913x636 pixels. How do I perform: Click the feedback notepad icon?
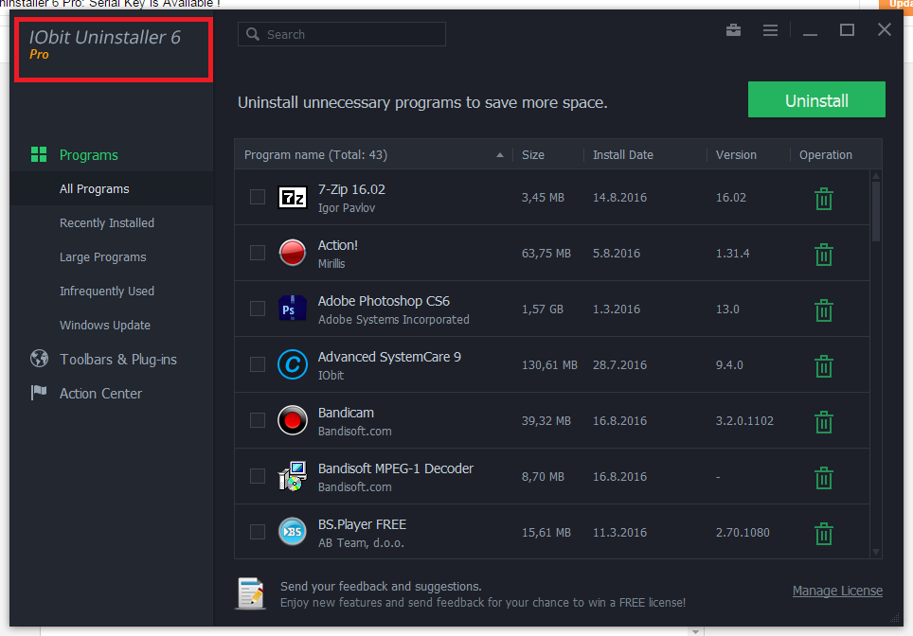click(251, 593)
